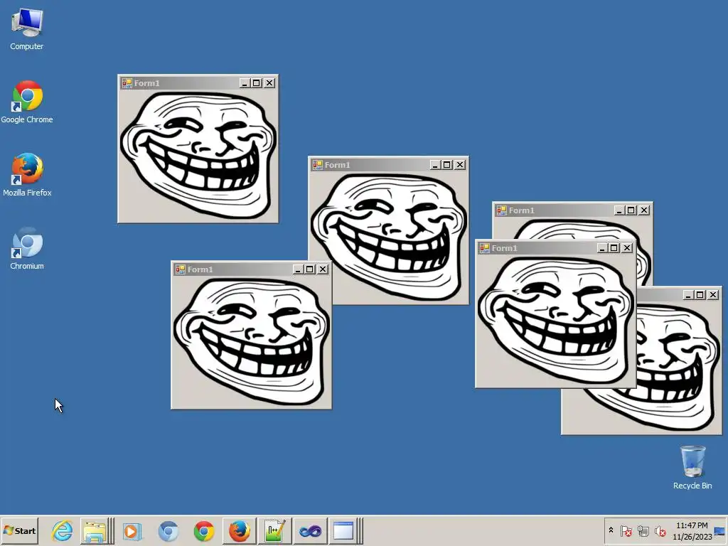Switch to Notepad++ on the taskbar

[x=275, y=530]
